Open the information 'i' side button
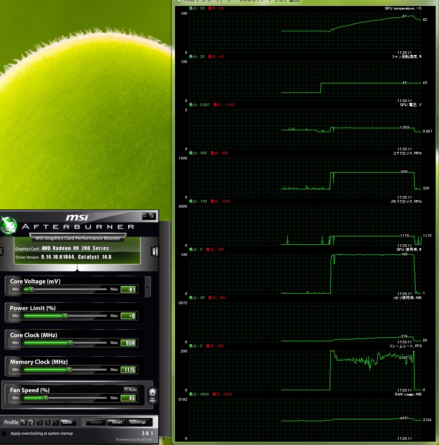 154,251
